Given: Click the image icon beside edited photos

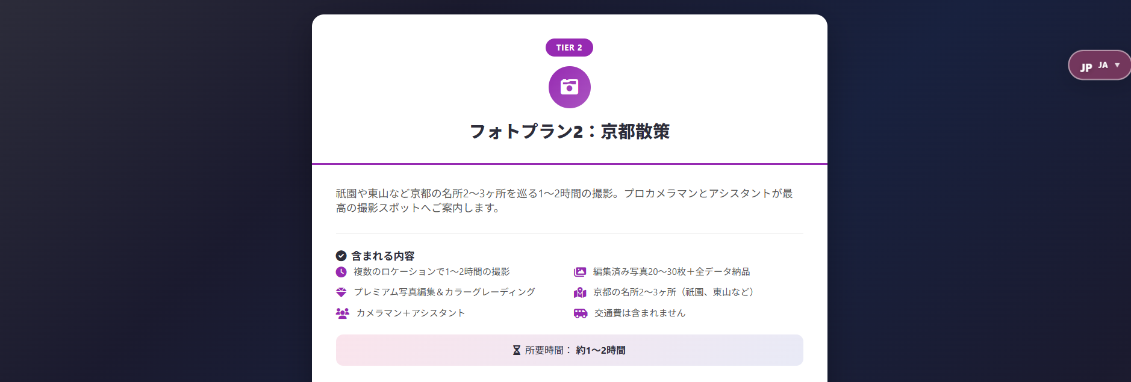Looking at the screenshot, I should pos(580,272).
